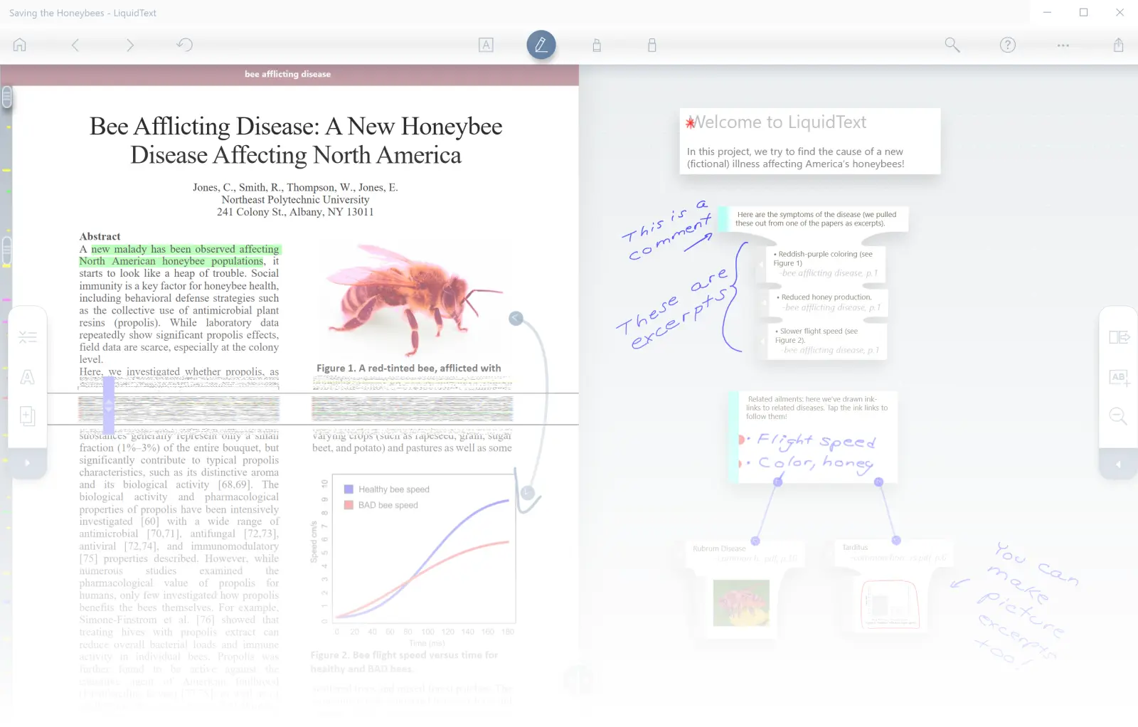
Task: Click the purple scroll position indicator on the document
Action: [108, 405]
